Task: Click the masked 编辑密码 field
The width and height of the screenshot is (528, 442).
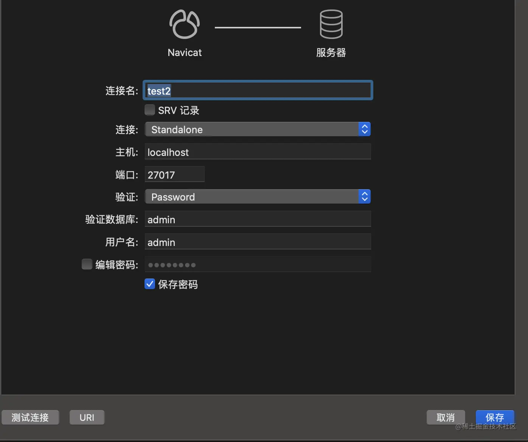Action: (x=258, y=265)
